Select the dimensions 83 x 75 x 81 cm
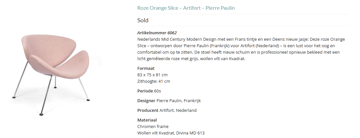The image size is (360, 138). (x=152, y=75)
